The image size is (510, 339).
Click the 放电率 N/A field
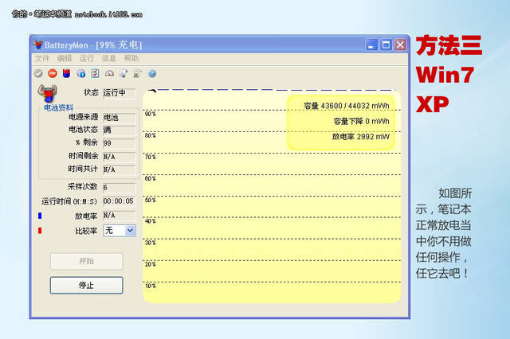[120, 216]
